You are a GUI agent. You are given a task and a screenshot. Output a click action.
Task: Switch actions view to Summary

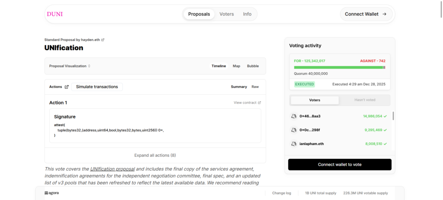tap(239, 87)
